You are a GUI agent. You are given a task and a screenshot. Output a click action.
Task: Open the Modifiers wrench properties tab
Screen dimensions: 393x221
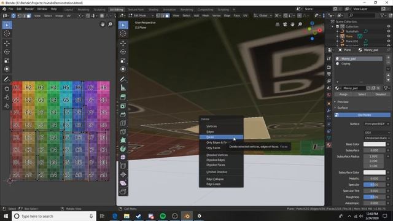[x=329, y=110]
